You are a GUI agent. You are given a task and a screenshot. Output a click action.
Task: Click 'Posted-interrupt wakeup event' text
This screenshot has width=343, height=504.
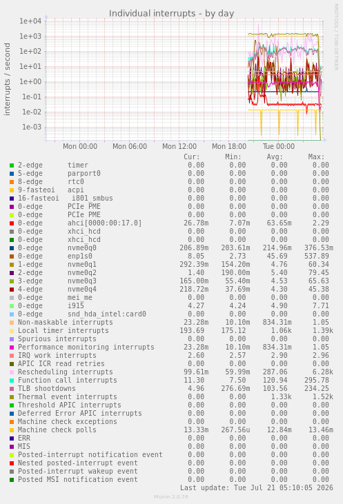[78, 472]
